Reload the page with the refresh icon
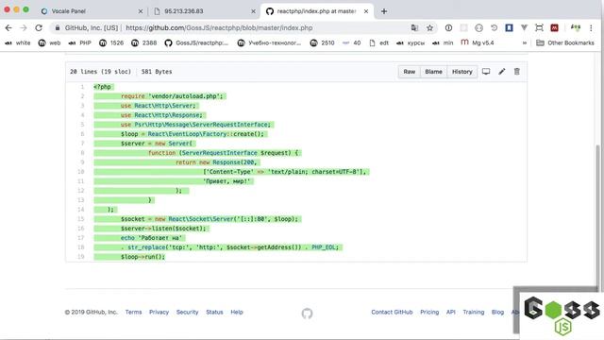This screenshot has height=340, width=604. [x=39, y=27]
